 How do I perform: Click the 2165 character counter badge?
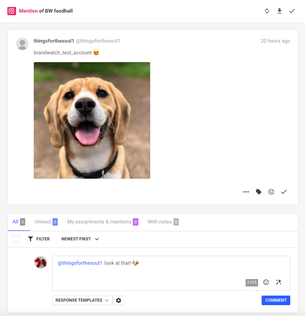[x=252, y=283]
